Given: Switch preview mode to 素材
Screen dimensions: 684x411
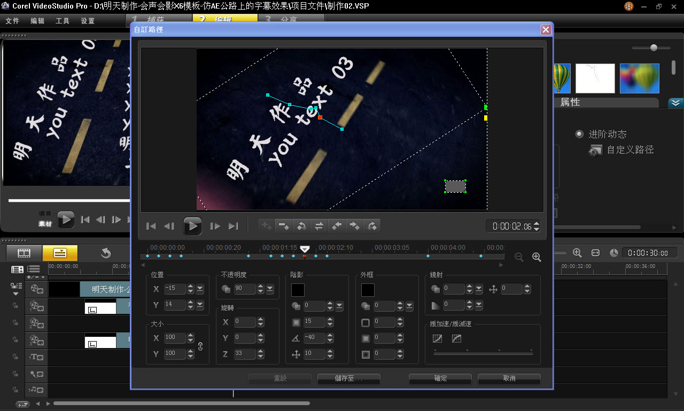Looking at the screenshot, I should (45, 224).
